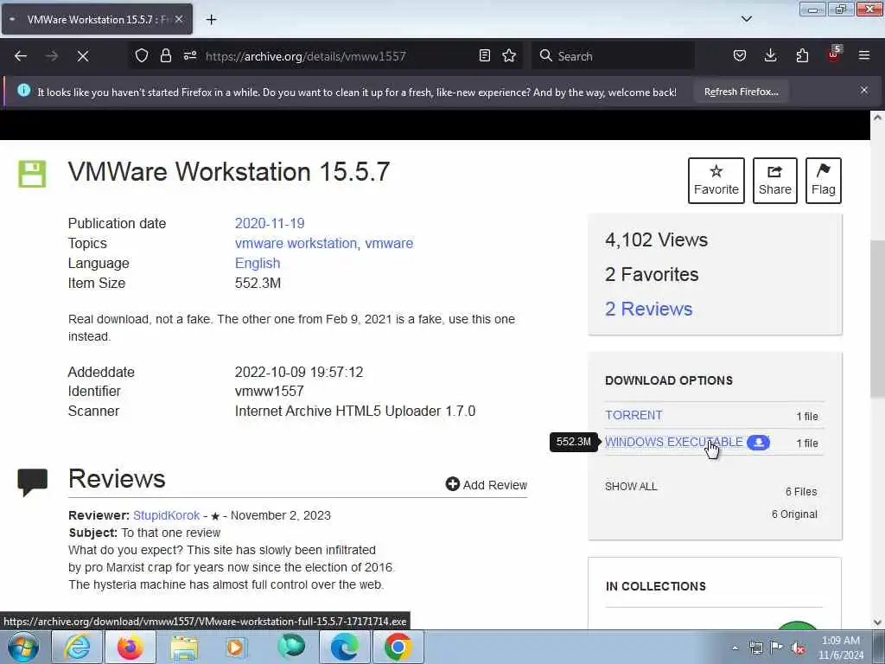Image resolution: width=885 pixels, height=664 pixels.
Task: Click Add Review
Action: (x=487, y=484)
